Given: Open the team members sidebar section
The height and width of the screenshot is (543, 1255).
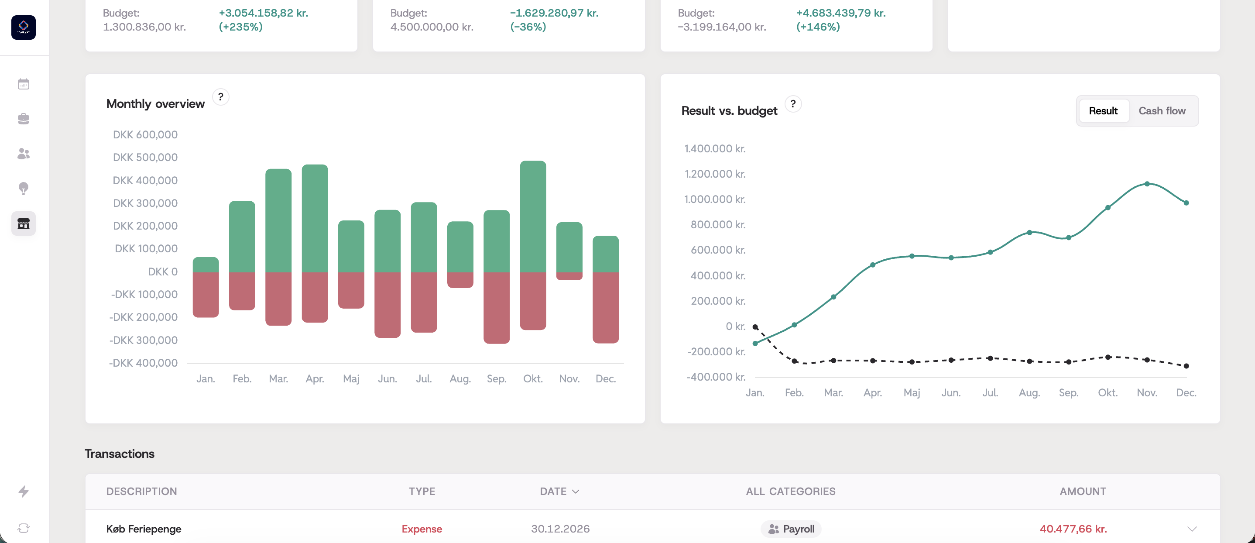Looking at the screenshot, I should [24, 154].
